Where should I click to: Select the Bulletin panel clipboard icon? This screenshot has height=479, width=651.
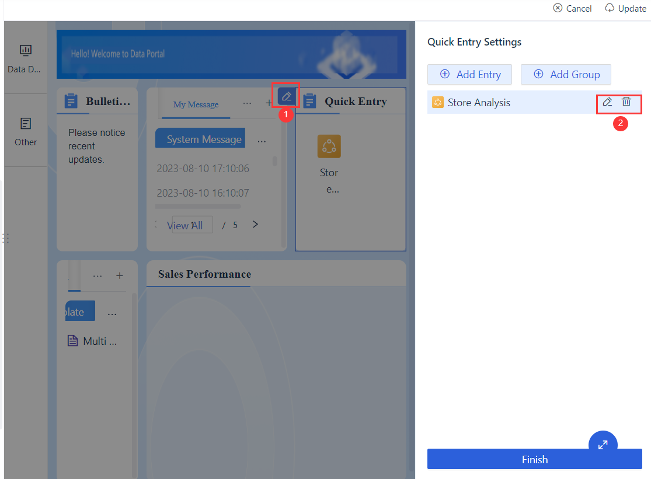click(72, 100)
